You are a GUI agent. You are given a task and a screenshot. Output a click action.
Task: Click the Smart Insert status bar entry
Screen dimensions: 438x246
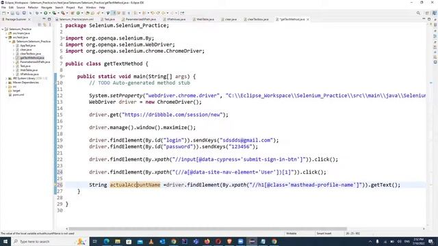(x=324, y=234)
